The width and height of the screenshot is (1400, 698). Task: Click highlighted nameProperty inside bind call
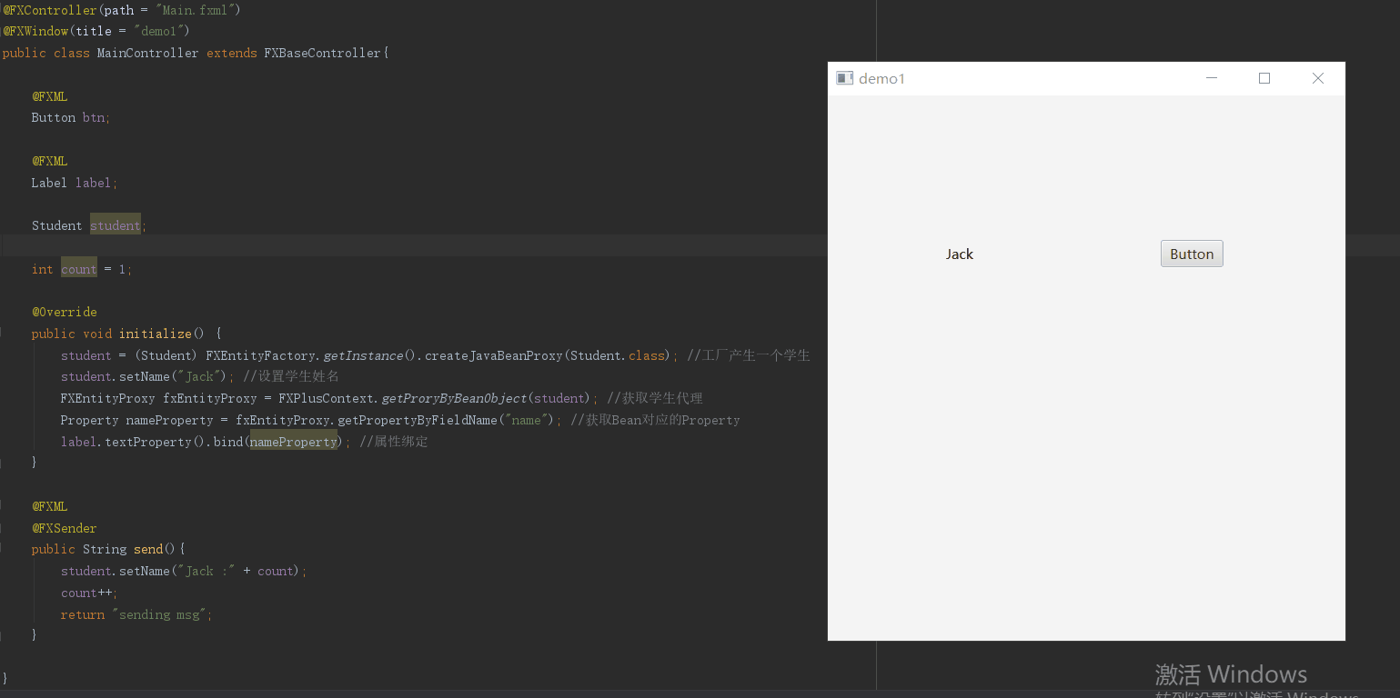293,442
